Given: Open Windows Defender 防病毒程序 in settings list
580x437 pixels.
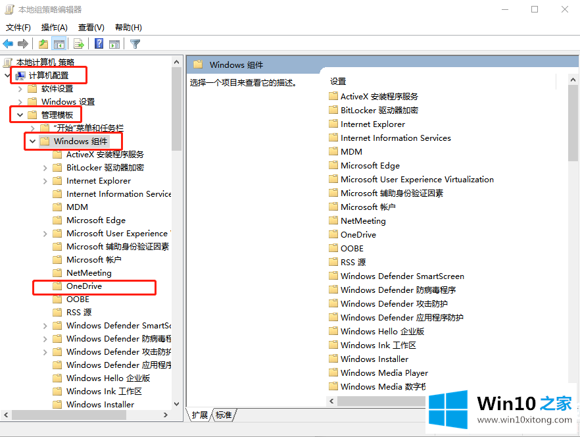Looking at the screenshot, I should click(x=398, y=290).
